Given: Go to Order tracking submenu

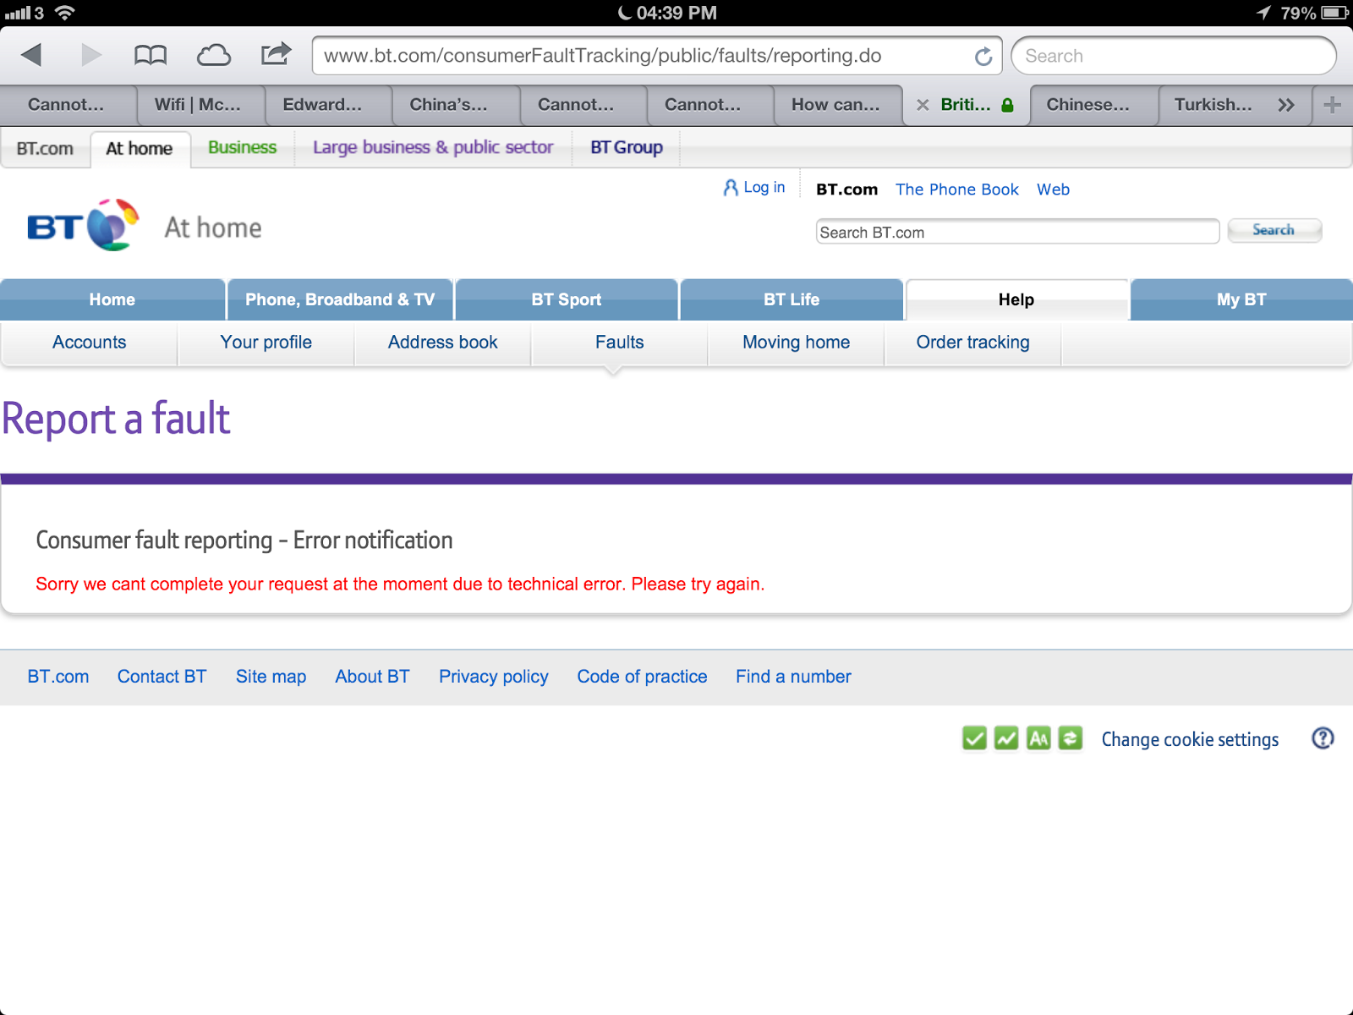Looking at the screenshot, I should coord(973,343).
